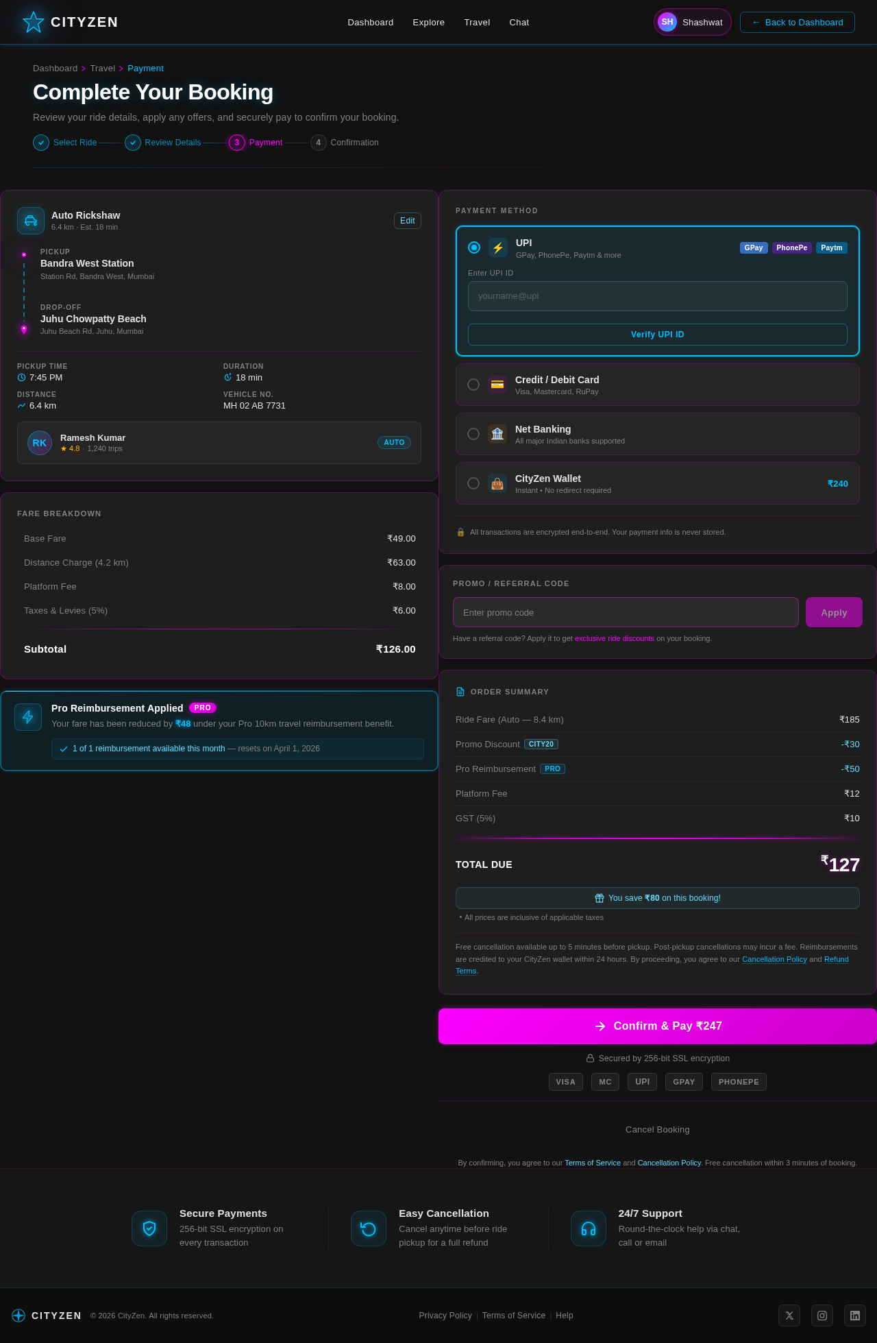
Task: Select the Net Banking radio button
Action: click(473, 434)
